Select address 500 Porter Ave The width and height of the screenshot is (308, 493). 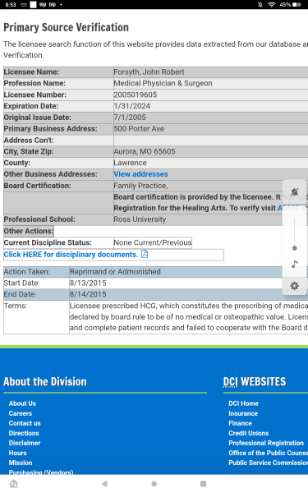point(139,129)
